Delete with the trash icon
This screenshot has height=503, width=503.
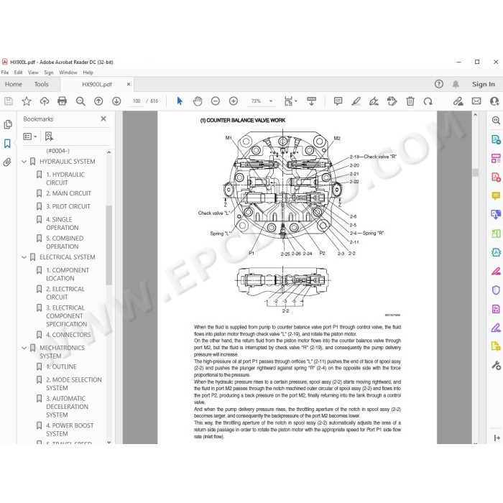[410, 101]
